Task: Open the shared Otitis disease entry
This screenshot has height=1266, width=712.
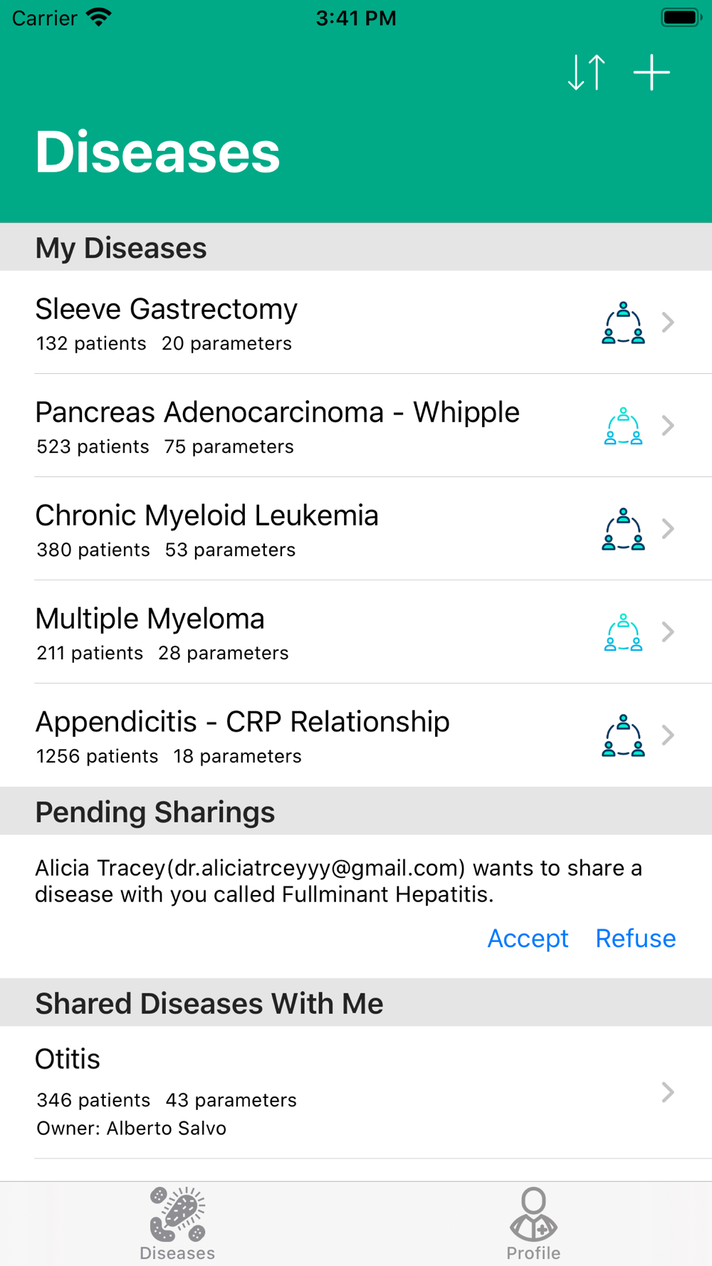Action: [x=285, y=1092]
